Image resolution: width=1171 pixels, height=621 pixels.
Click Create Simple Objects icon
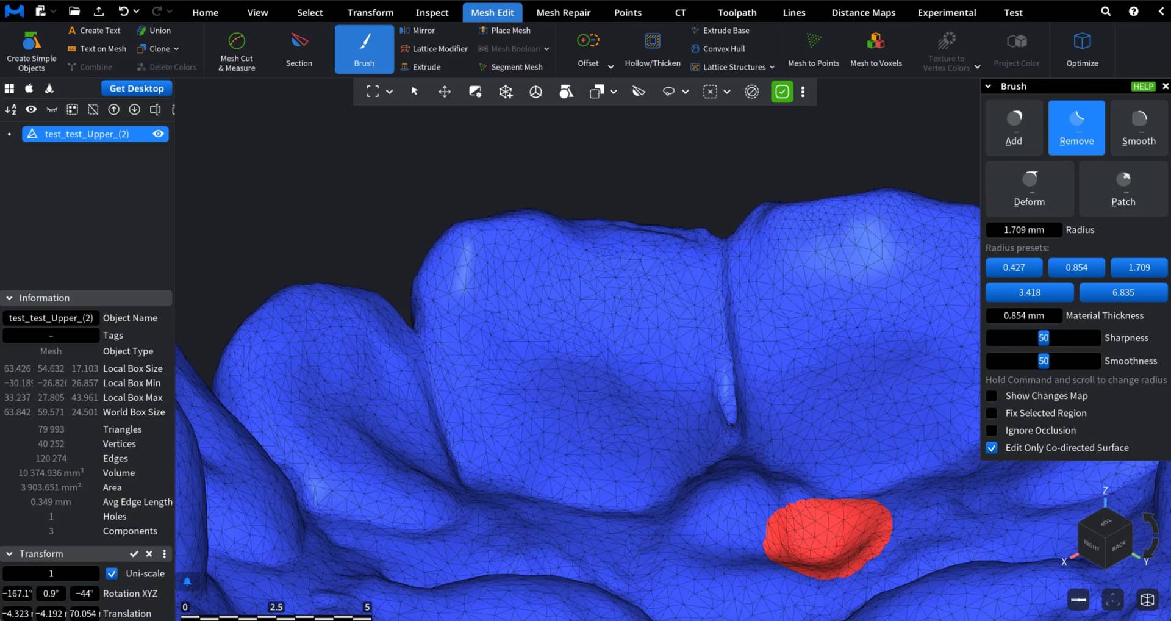coord(32,40)
